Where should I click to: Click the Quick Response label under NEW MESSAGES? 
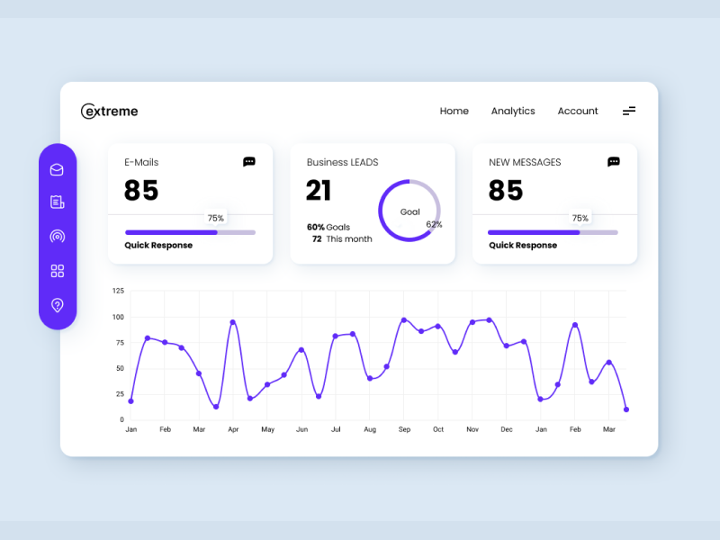click(x=523, y=245)
